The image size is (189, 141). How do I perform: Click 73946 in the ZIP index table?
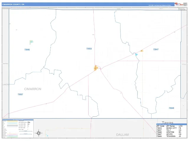click(159, 132)
